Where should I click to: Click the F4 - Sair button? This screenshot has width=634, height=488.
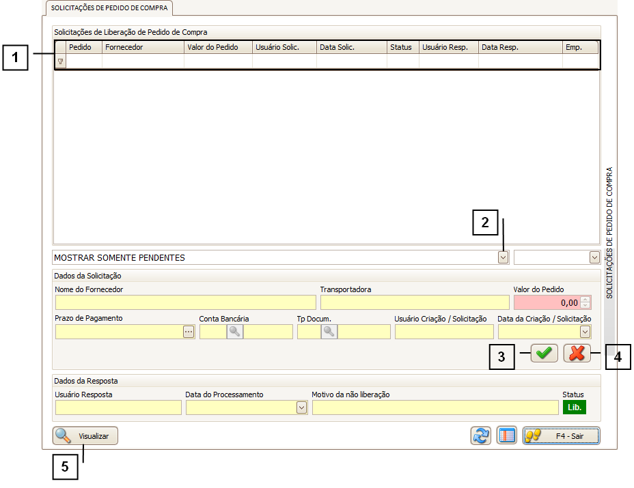point(561,435)
